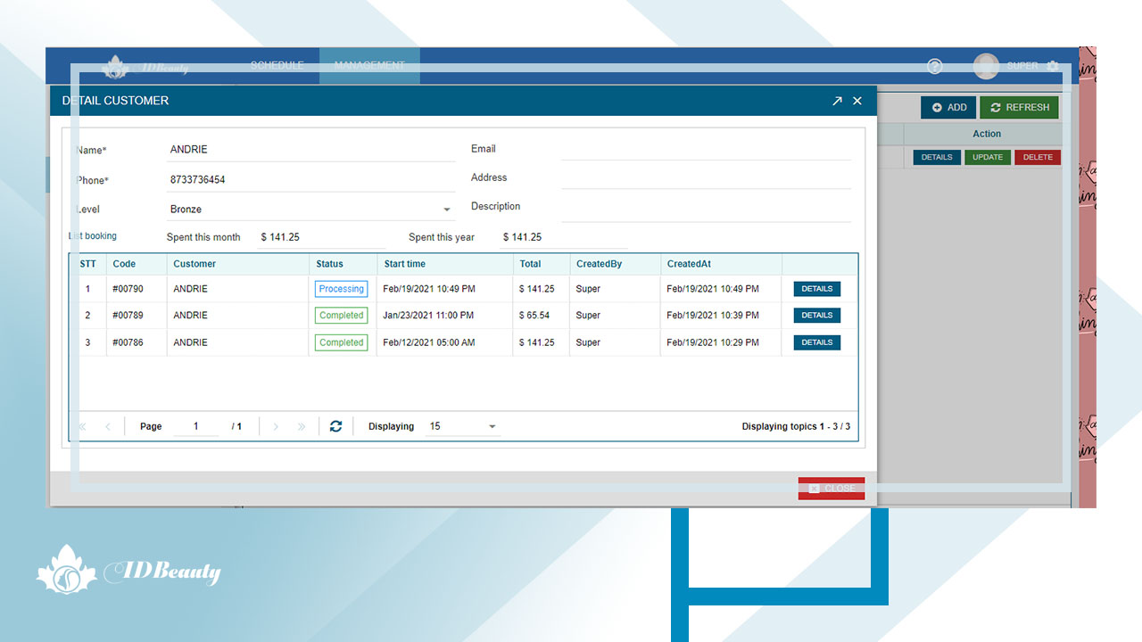Go to the first page of bookings
Screen dimensions: 1142x642
(83, 426)
